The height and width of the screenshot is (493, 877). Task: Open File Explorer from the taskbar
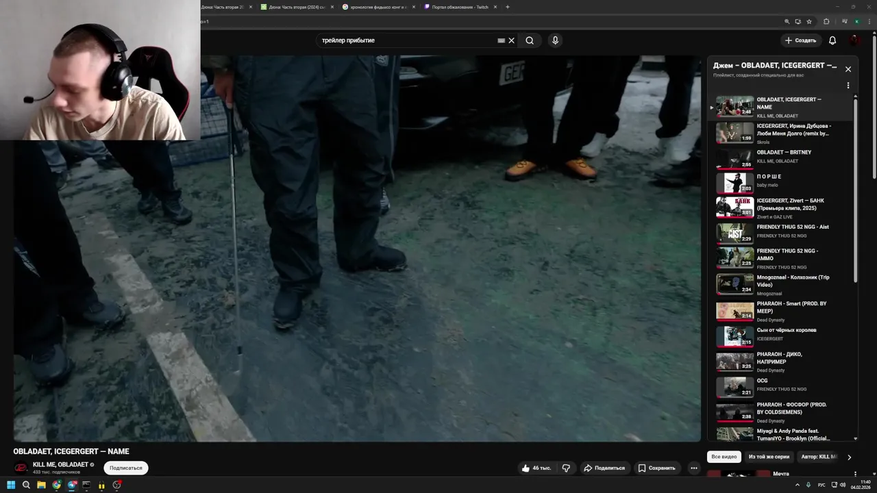point(41,485)
